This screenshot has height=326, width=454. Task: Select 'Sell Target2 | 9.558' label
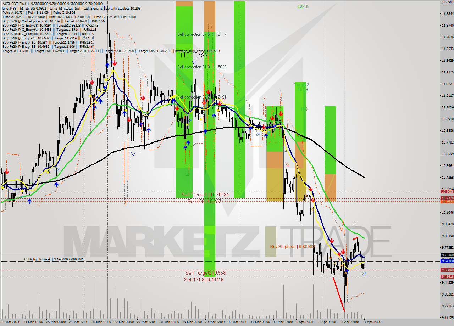tap(205, 273)
